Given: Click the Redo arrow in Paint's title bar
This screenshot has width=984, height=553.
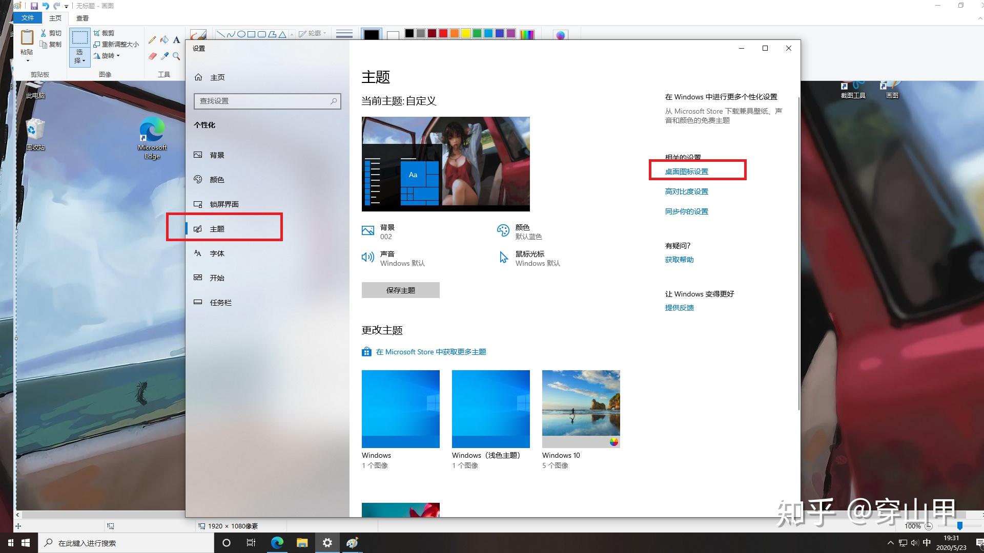Looking at the screenshot, I should 57,6.
